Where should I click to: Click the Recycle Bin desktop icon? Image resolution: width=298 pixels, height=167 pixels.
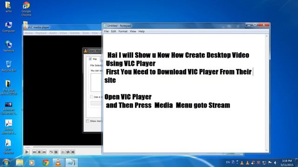coord(8,66)
